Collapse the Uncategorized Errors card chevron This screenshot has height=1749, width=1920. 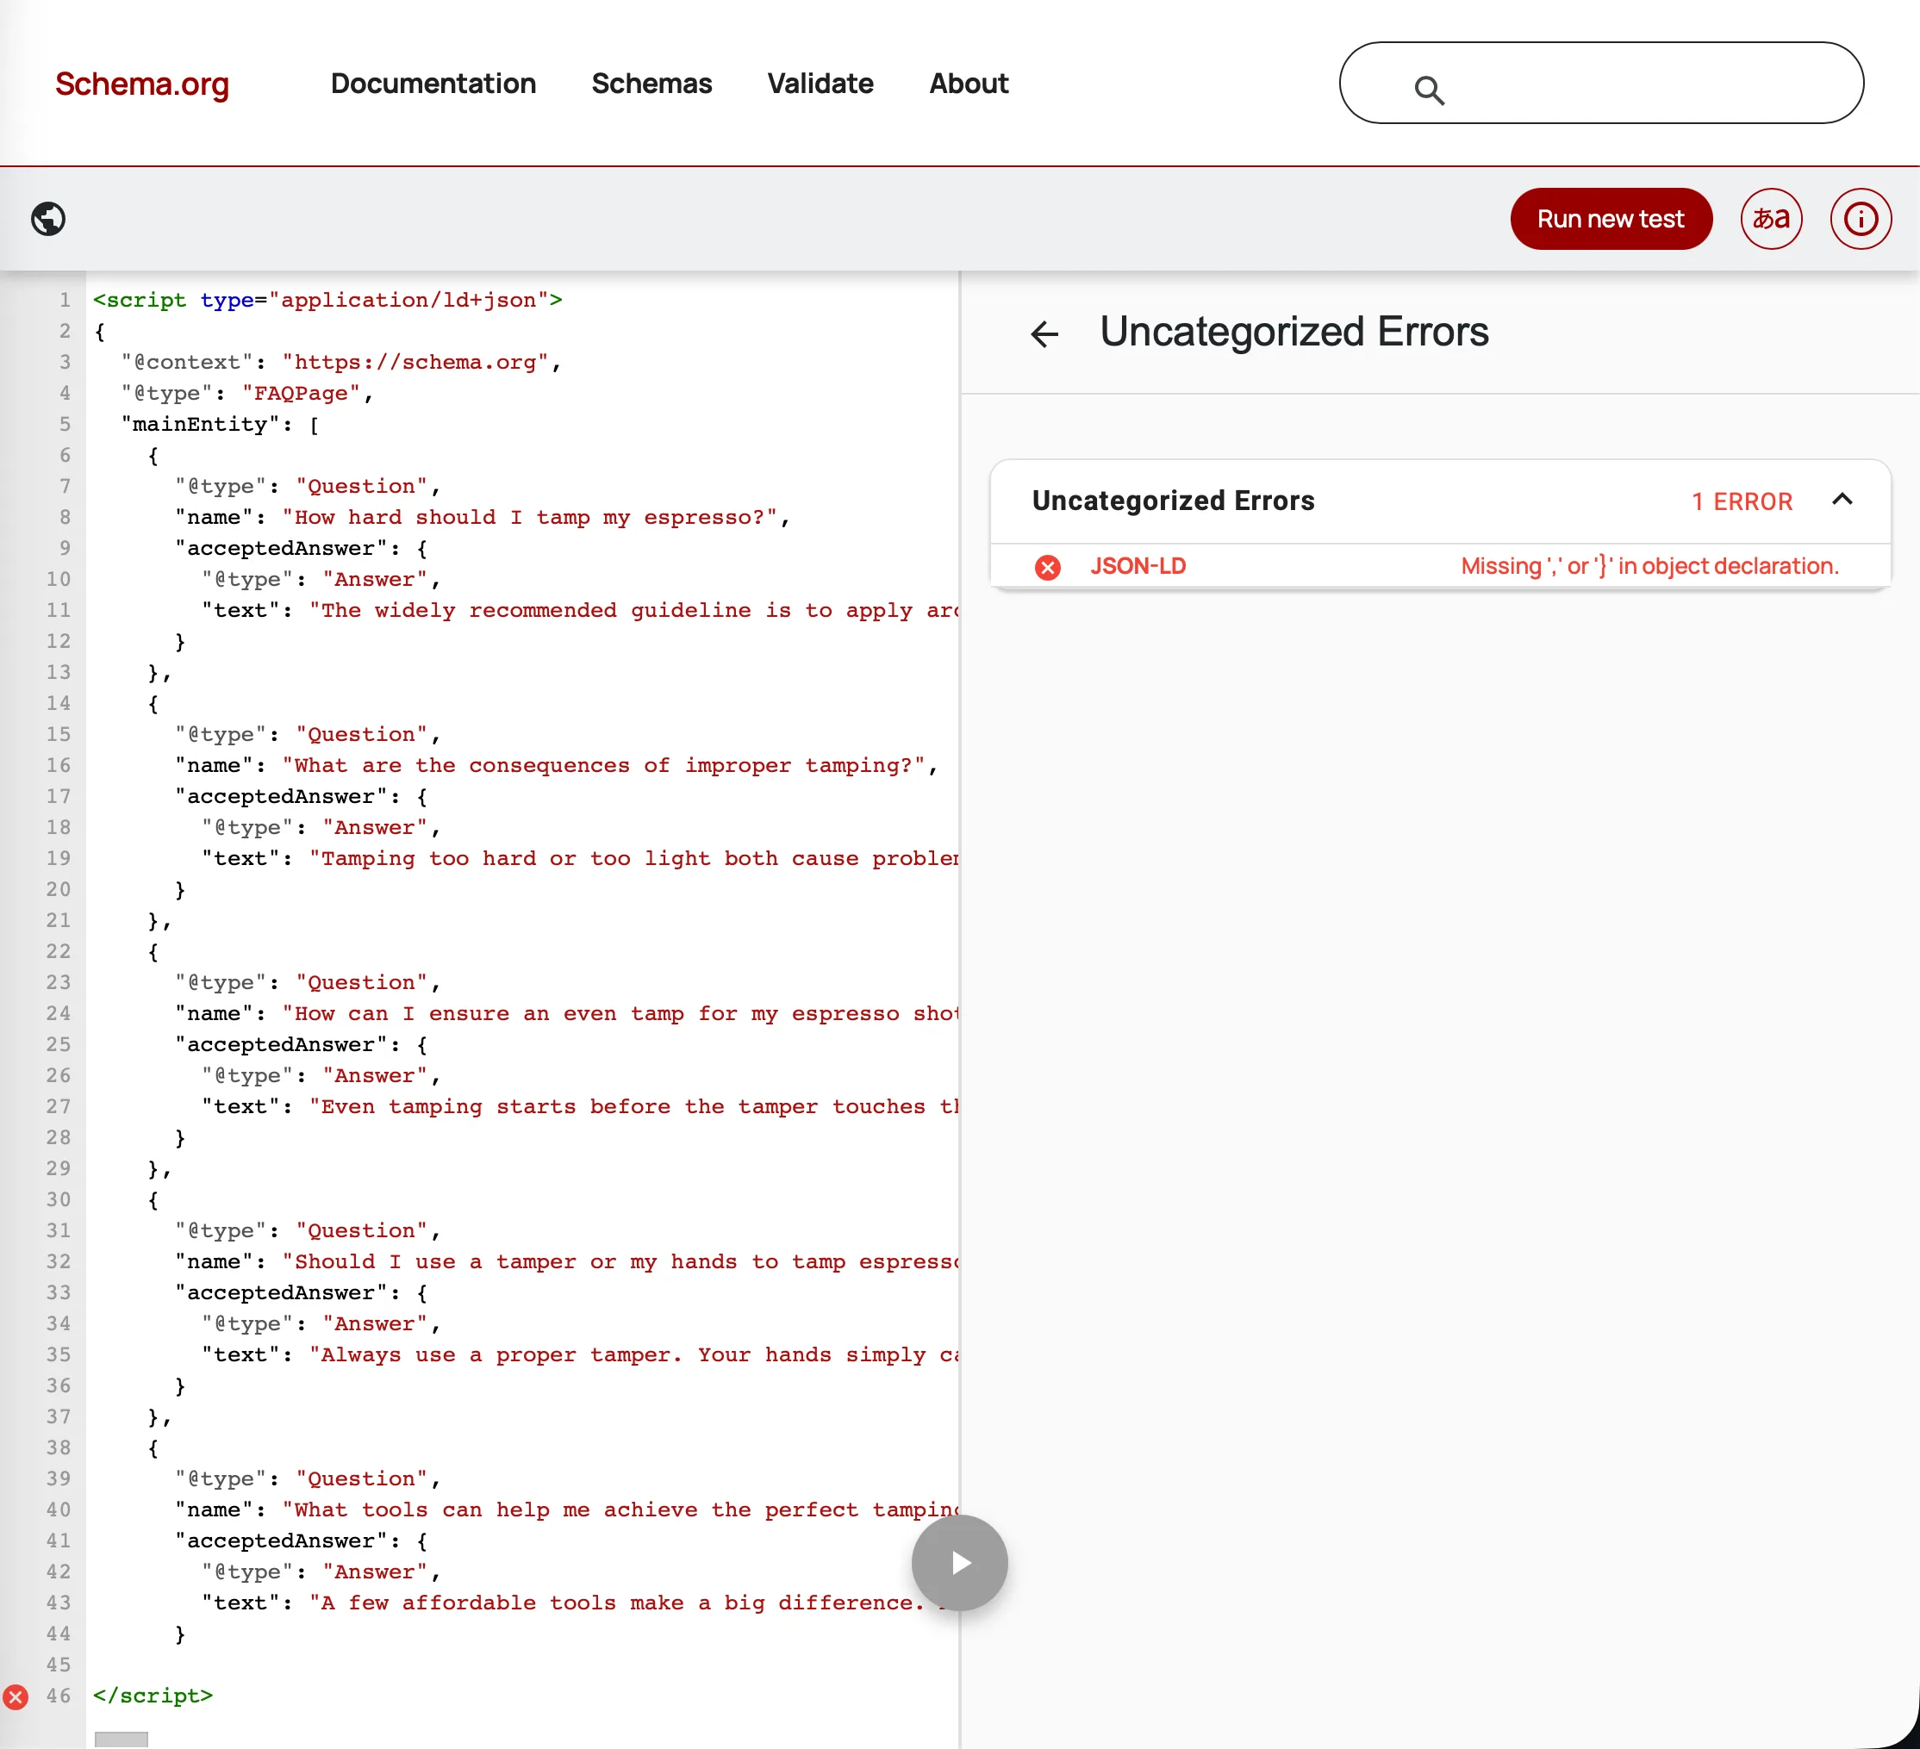pyautogui.click(x=1842, y=500)
